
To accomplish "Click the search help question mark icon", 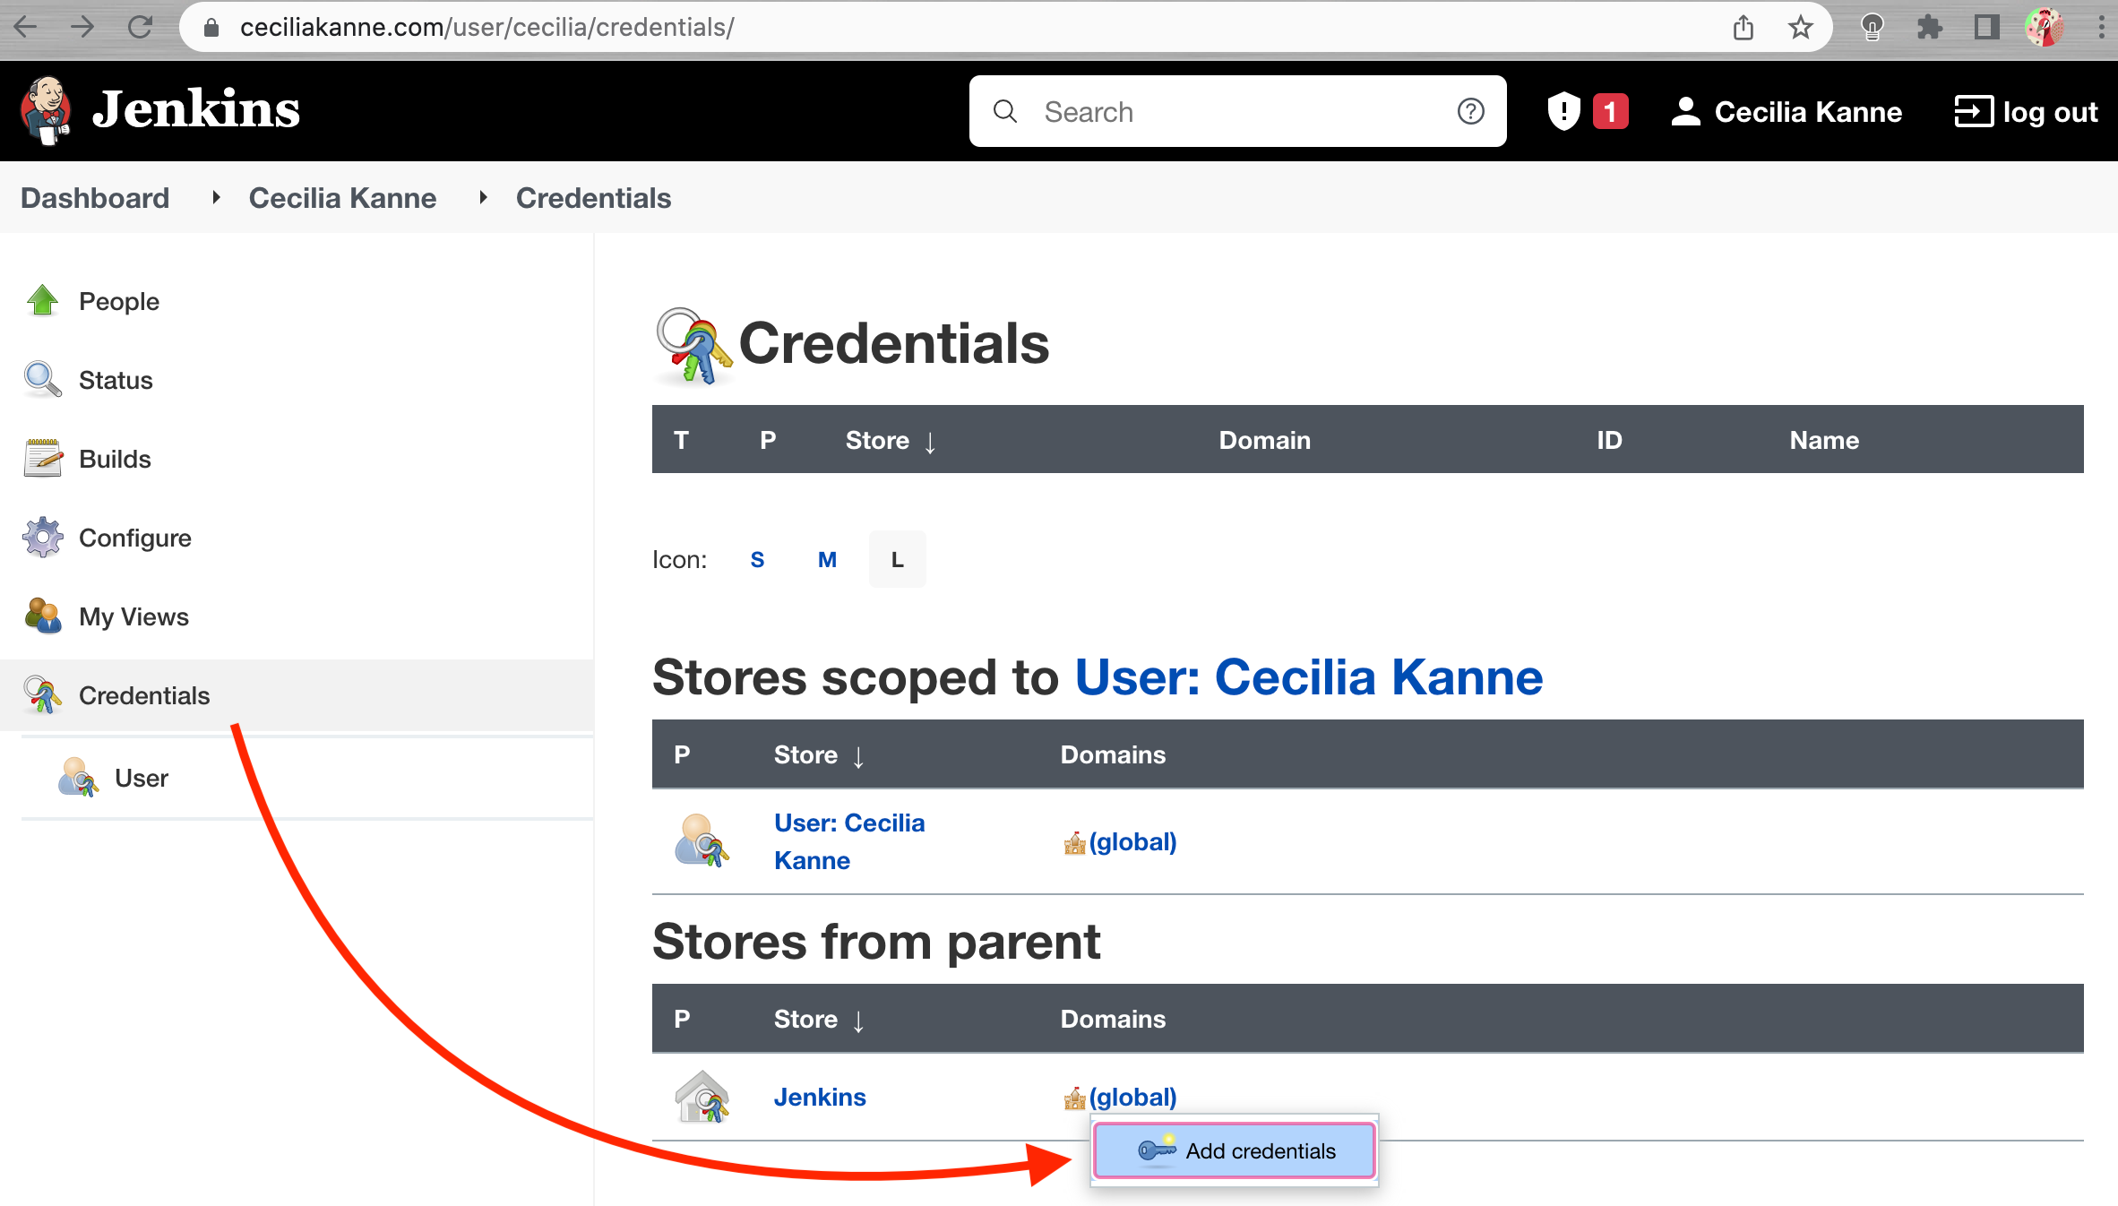I will (x=1470, y=111).
